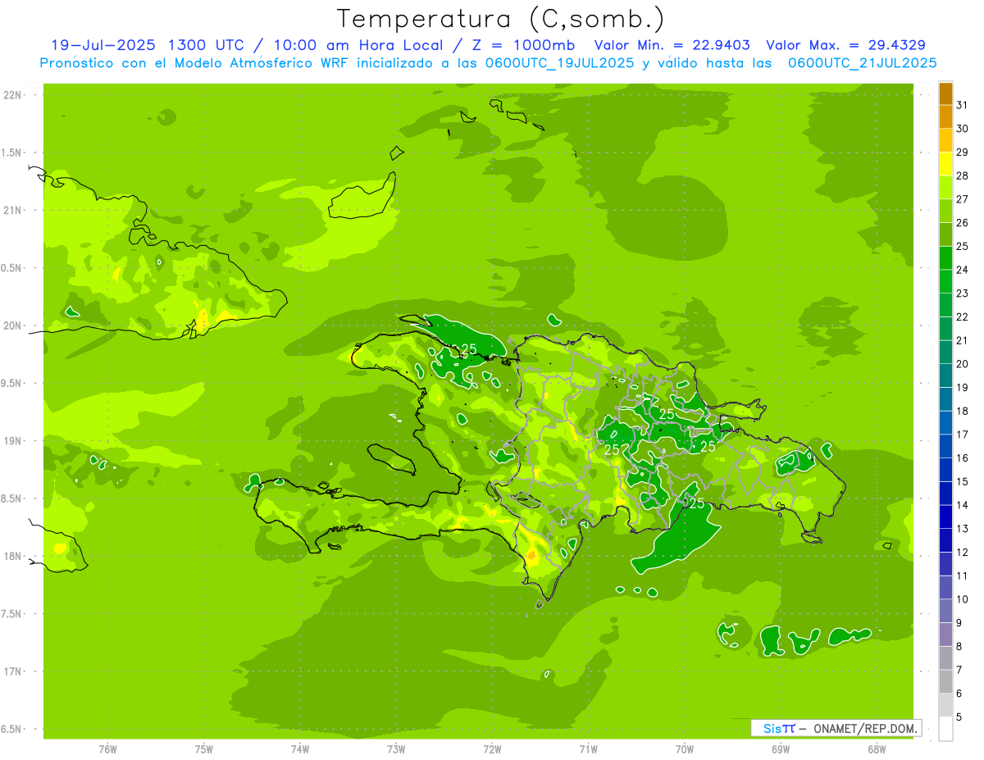Click the "17N" latitude axis label
The image size is (984, 760).
[x=11, y=671]
